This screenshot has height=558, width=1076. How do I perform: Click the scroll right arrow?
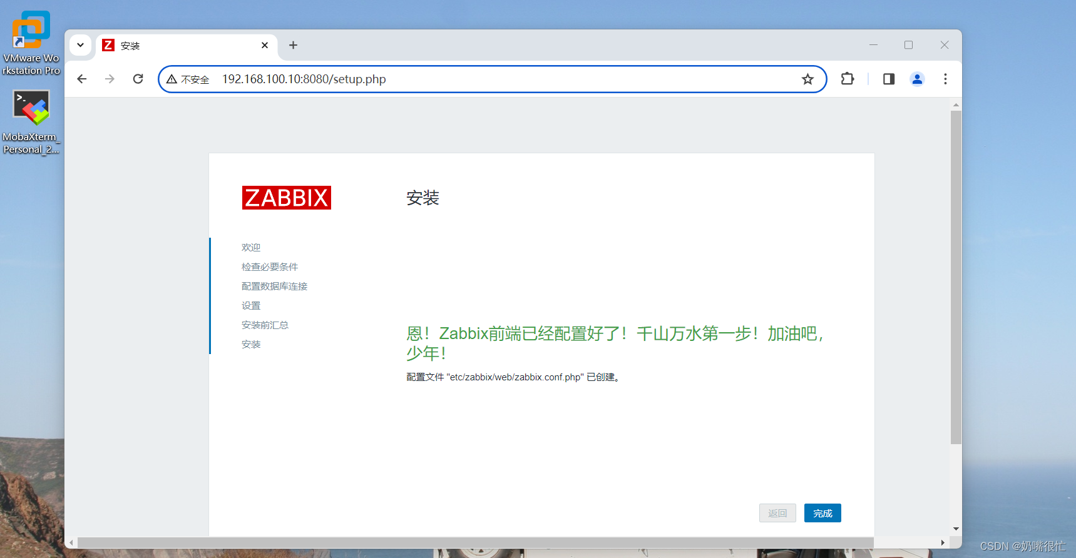click(x=943, y=542)
